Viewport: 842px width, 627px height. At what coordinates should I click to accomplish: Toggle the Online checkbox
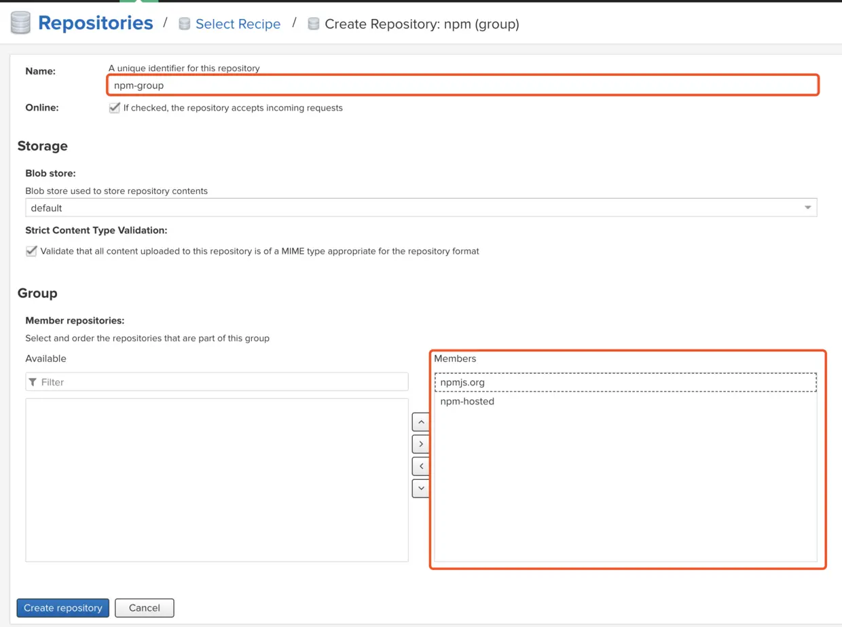pos(115,108)
